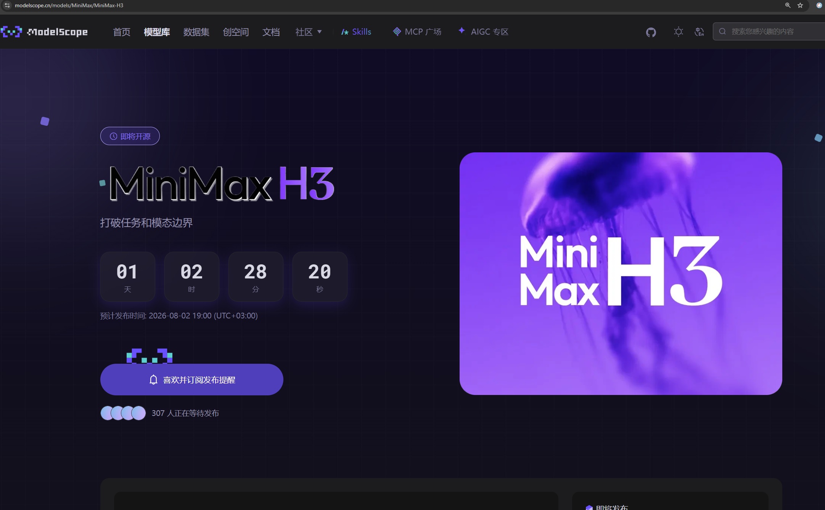This screenshot has width=825, height=510.
Task: Click the clock icon in 即将开源 badge
Action: point(113,136)
